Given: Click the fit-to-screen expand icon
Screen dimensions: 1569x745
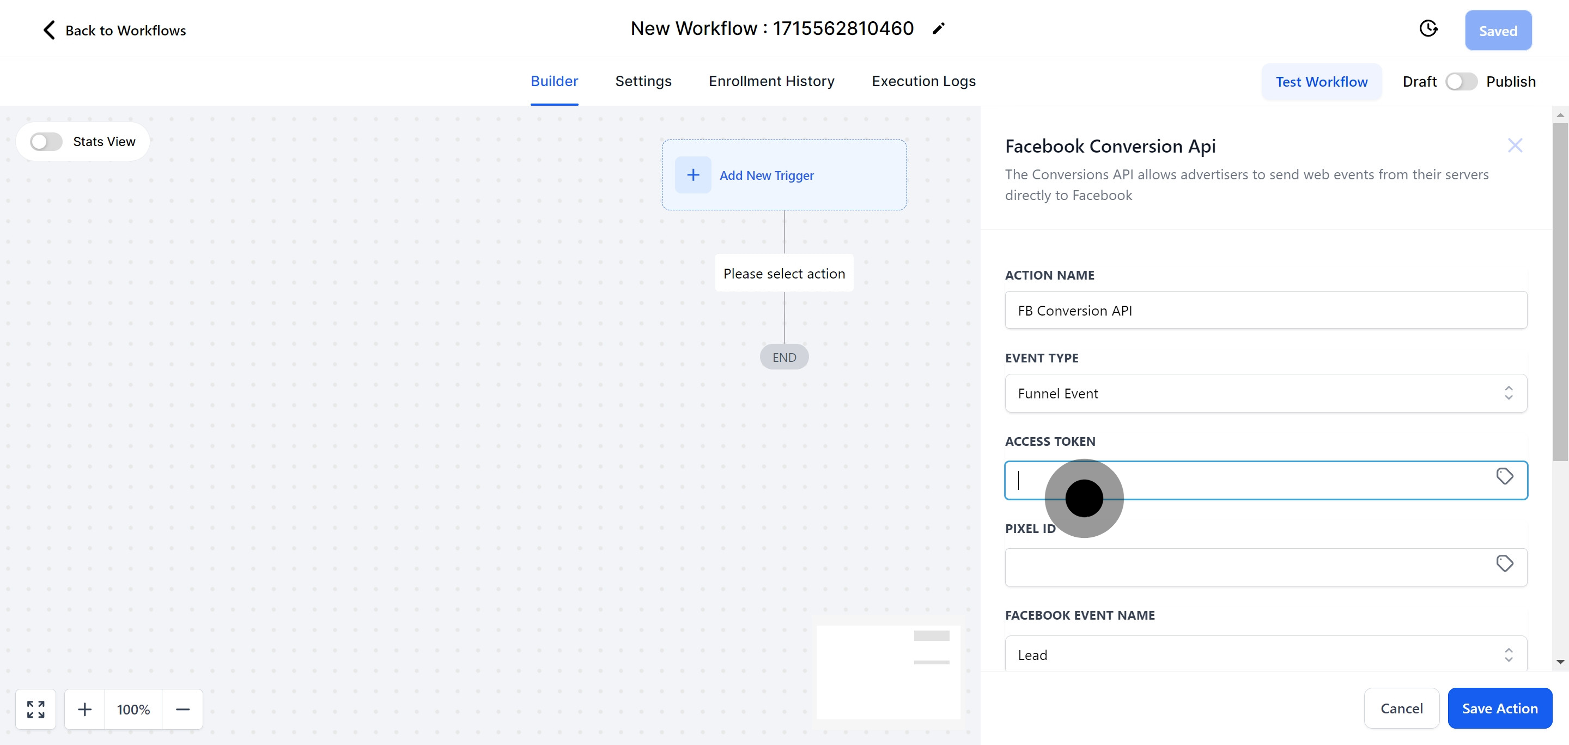Looking at the screenshot, I should tap(36, 709).
